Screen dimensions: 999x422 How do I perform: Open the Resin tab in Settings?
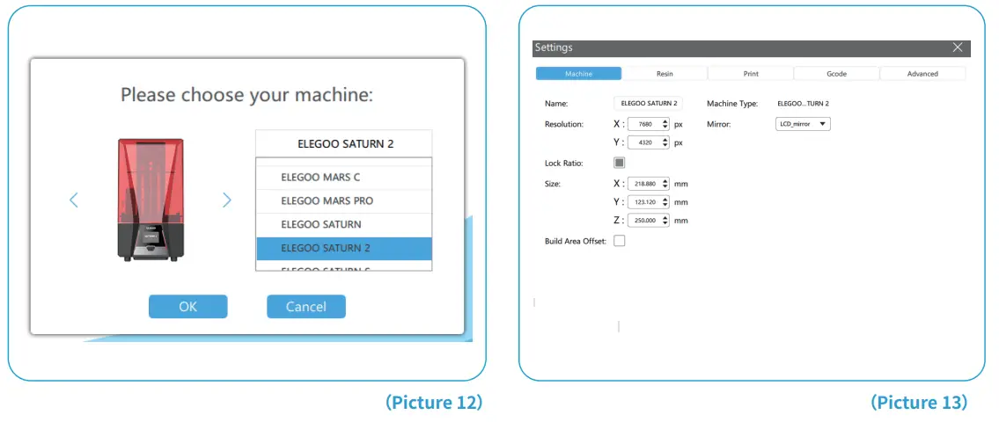point(665,74)
